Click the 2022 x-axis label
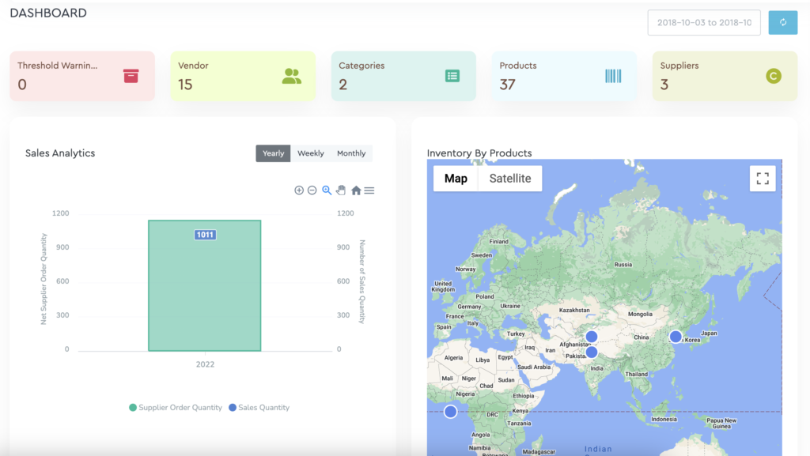The height and width of the screenshot is (456, 810). pos(205,364)
